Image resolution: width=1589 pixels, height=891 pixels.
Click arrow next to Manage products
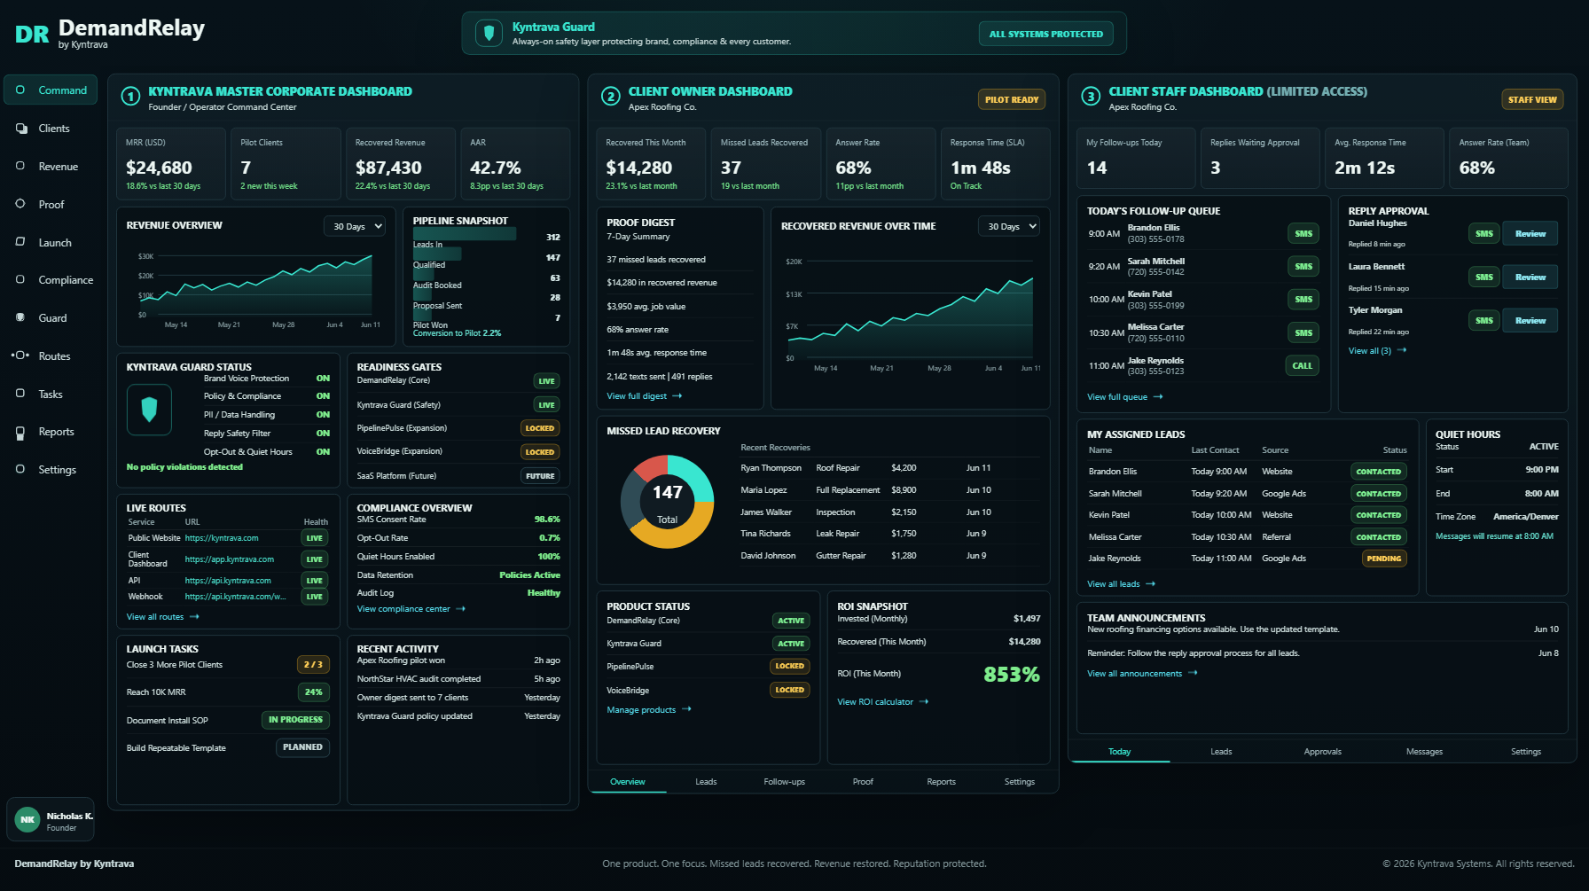pyautogui.click(x=686, y=710)
